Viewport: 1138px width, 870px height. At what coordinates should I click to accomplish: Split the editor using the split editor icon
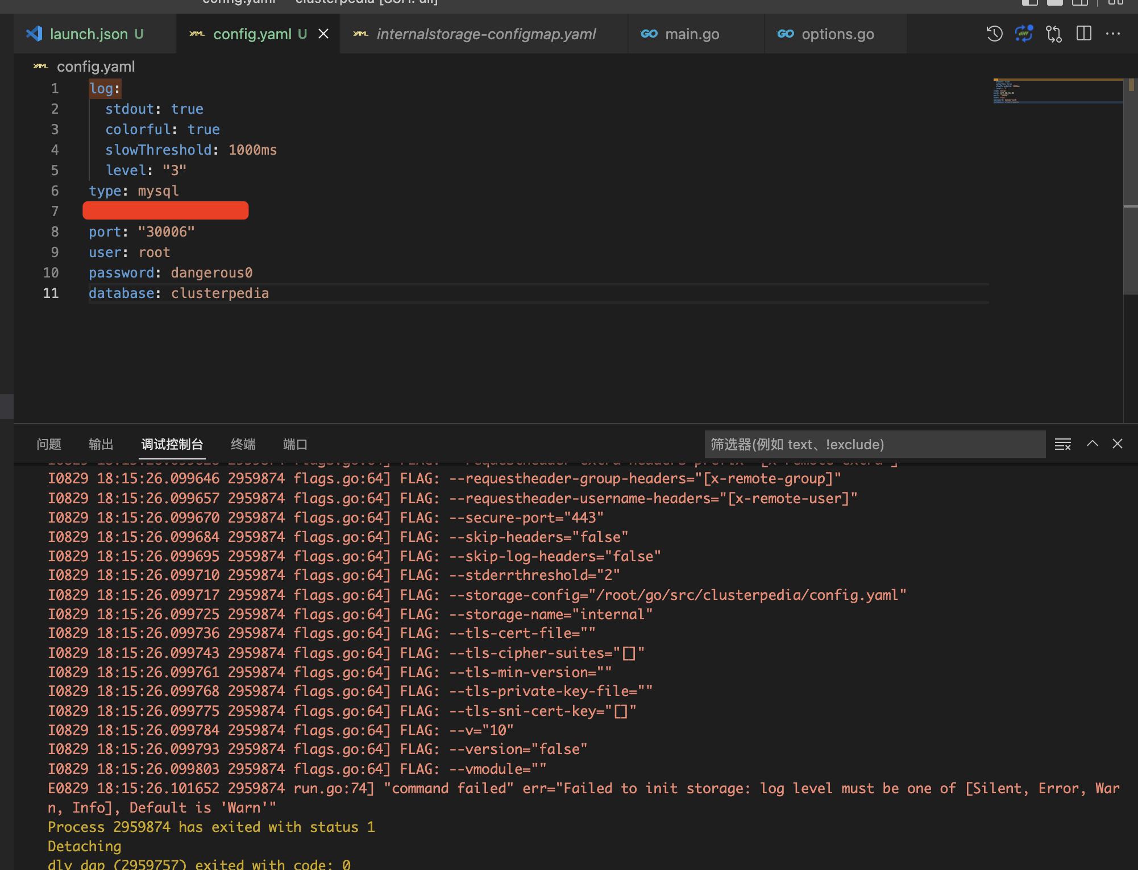tap(1083, 34)
